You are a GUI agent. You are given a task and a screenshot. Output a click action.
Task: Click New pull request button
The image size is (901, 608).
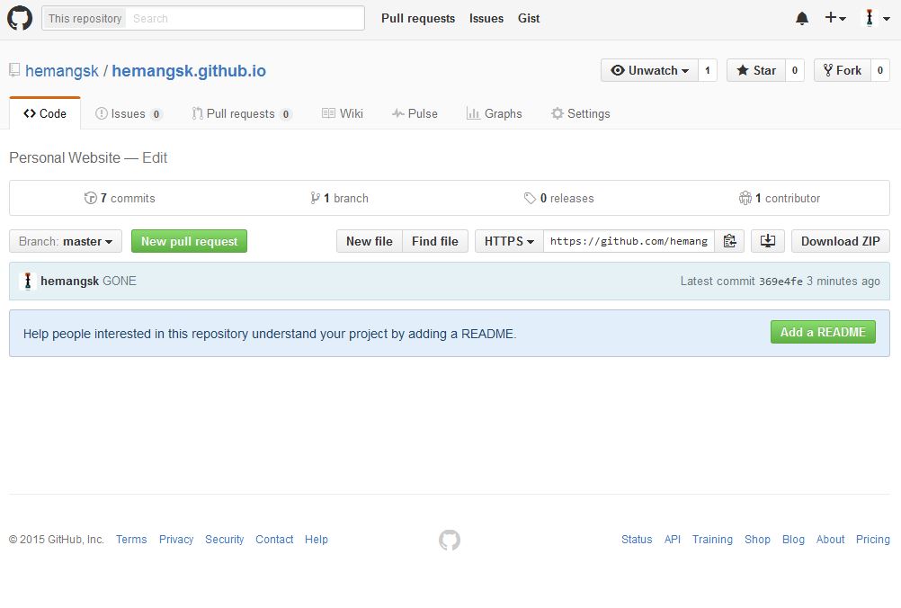coord(189,241)
